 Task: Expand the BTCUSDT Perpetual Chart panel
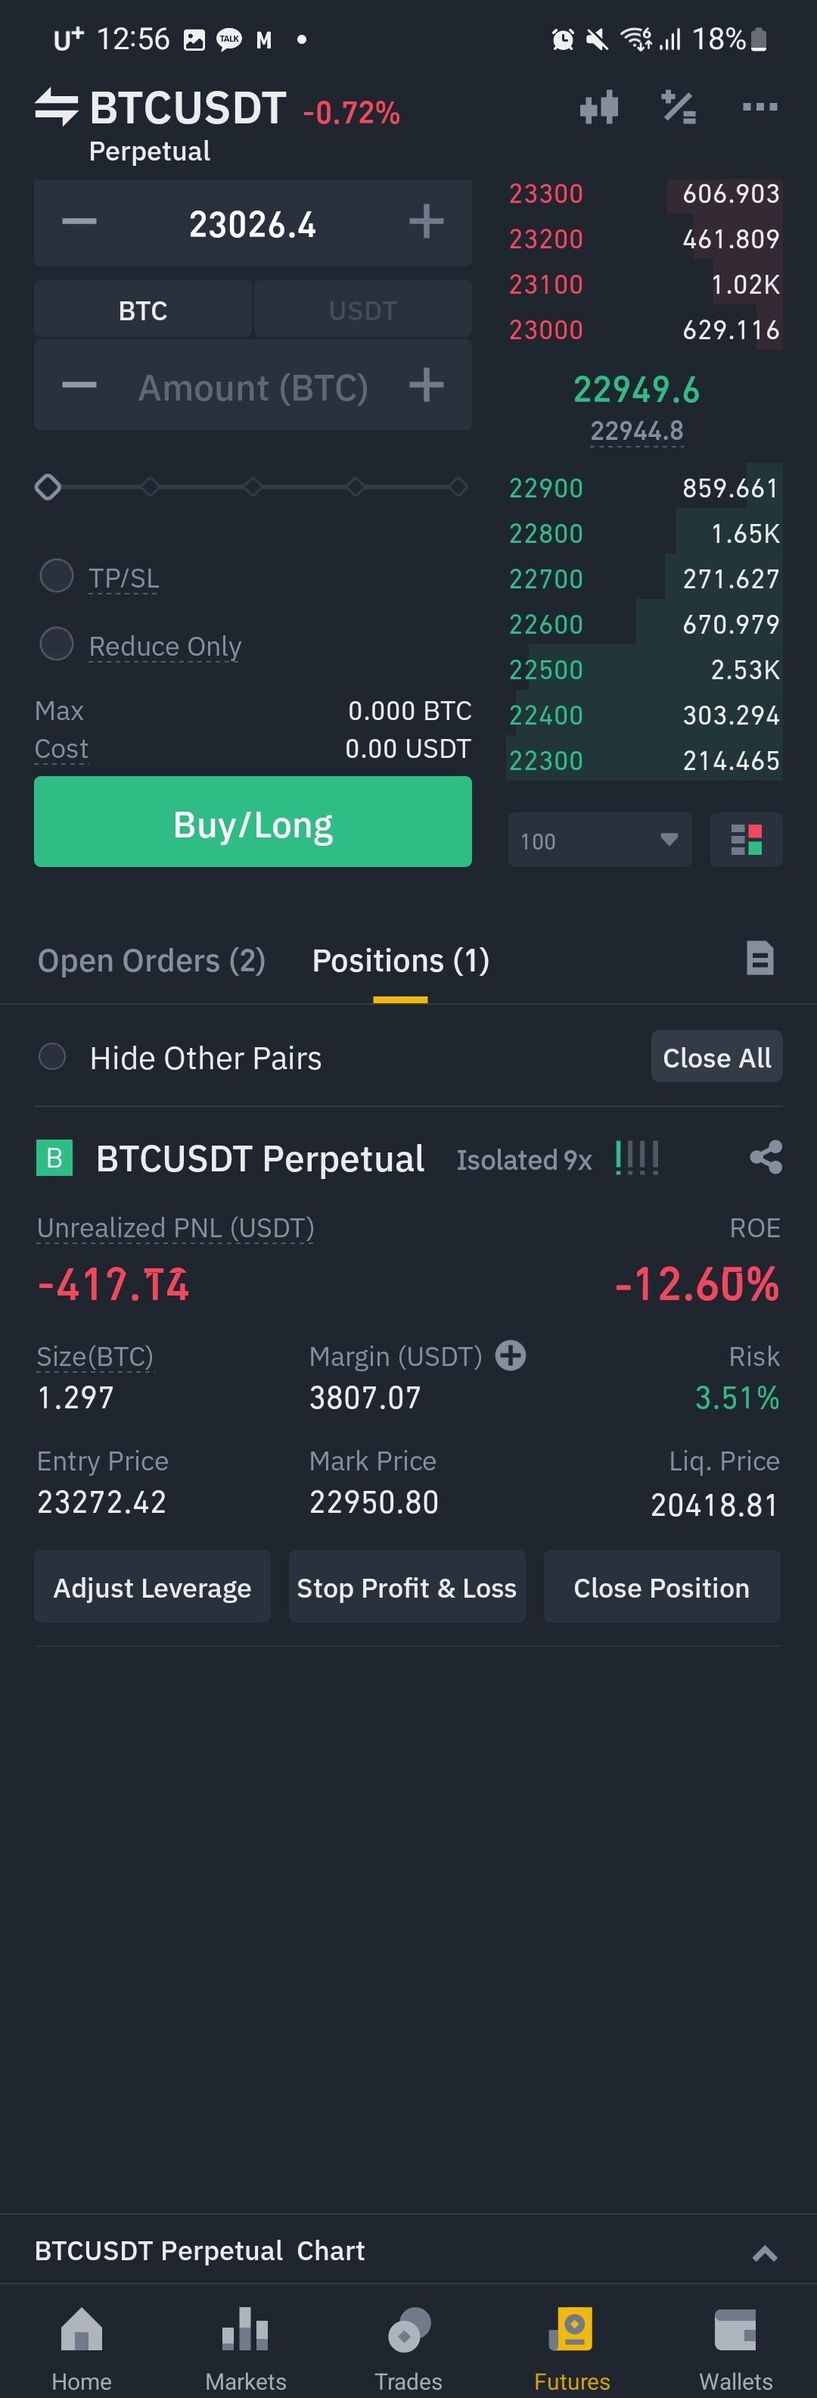[x=764, y=2253]
